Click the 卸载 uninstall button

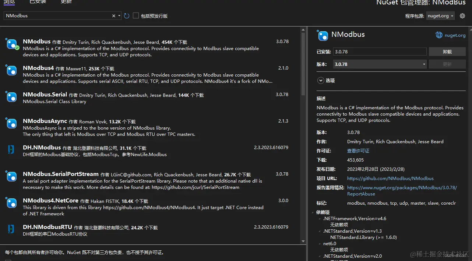click(447, 52)
